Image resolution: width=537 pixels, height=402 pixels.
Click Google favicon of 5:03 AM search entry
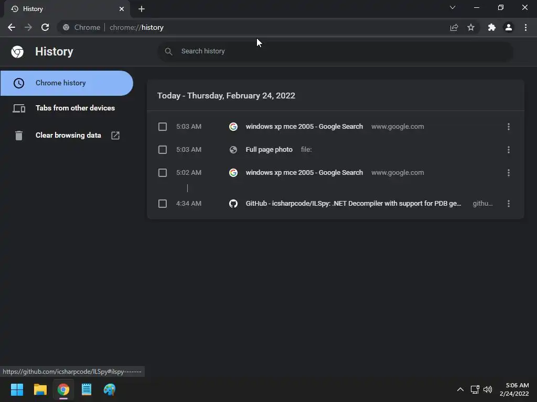[x=233, y=127]
